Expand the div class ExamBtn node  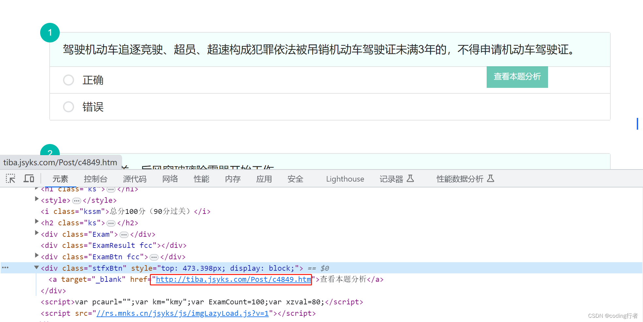click(x=37, y=255)
